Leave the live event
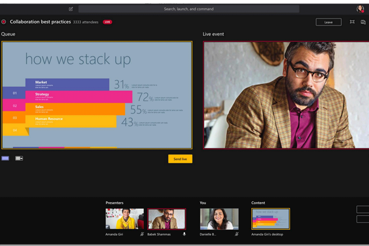 tap(328, 22)
